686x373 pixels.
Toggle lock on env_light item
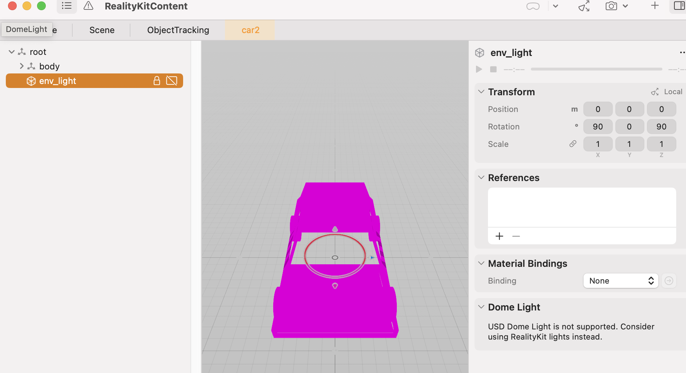(x=157, y=81)
